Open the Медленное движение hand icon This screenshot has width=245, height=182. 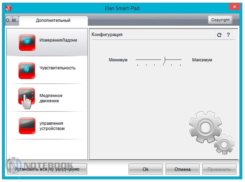point(27,97)
